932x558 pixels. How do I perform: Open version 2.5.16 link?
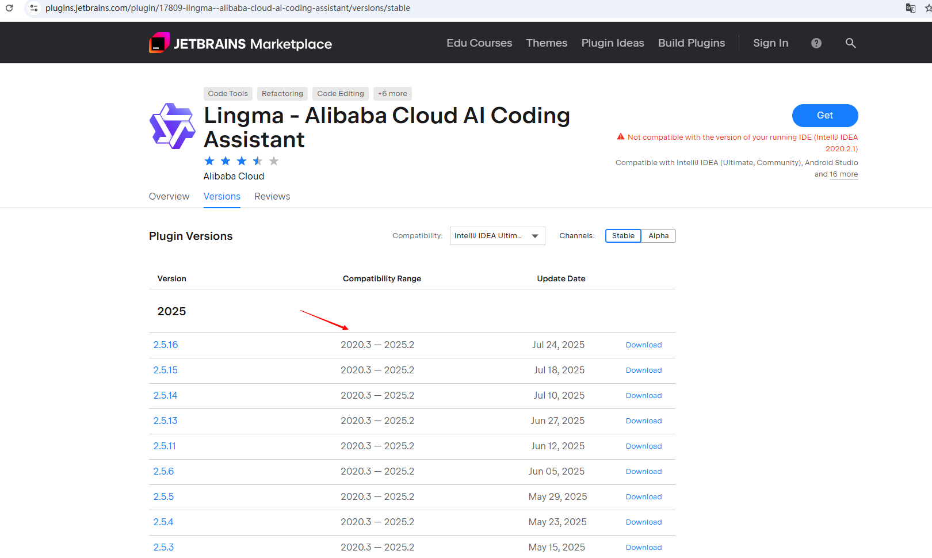(166, 345)
